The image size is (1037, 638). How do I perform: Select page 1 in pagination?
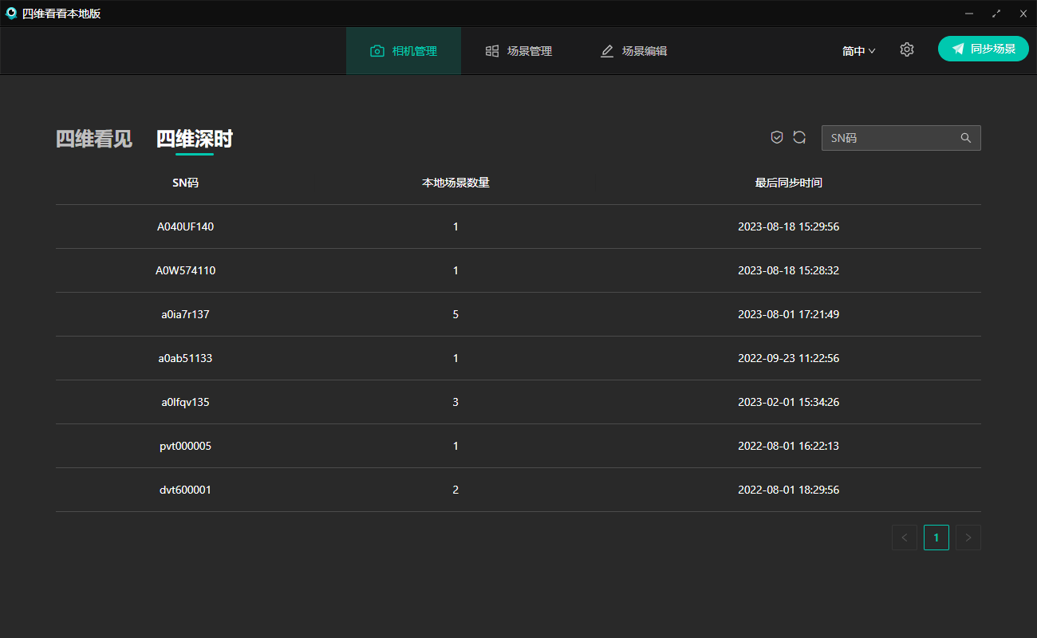coord(936,538)
